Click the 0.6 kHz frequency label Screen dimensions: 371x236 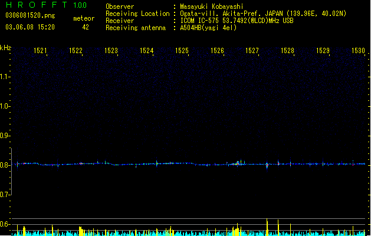[5, 224]
